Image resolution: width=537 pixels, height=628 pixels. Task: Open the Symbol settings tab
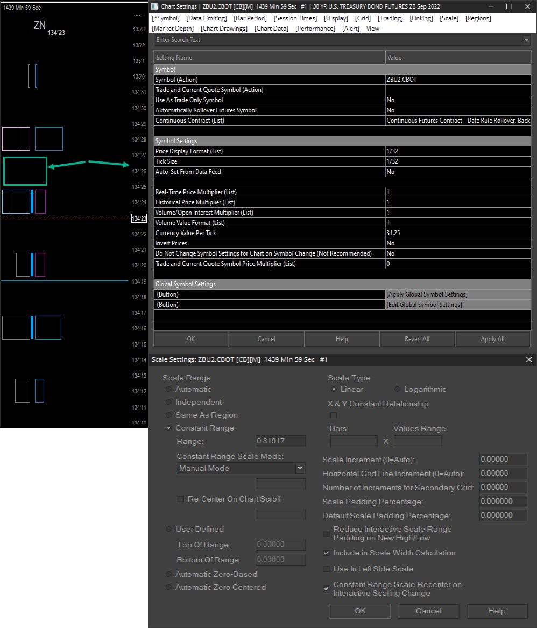pos(165,18)
